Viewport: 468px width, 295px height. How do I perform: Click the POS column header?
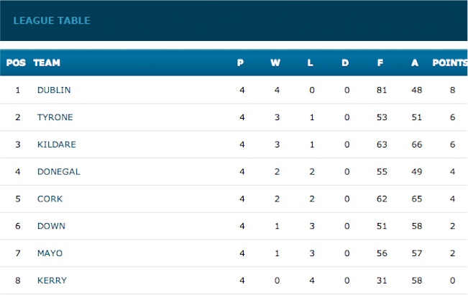pos(16,63)
